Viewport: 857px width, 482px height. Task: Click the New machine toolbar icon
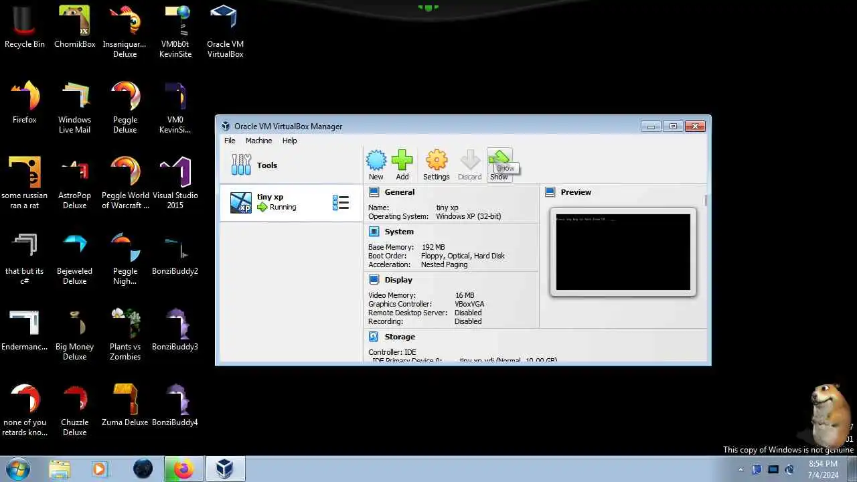[x=376, y=165]
